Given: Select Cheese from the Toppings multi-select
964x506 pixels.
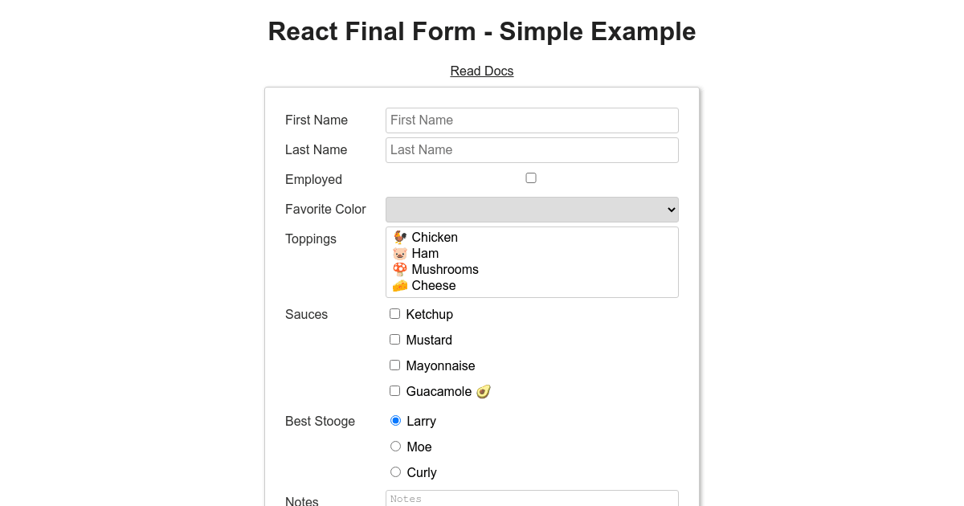Looking at the screenshot, I should pyautogui.click(x=434, y=285).
